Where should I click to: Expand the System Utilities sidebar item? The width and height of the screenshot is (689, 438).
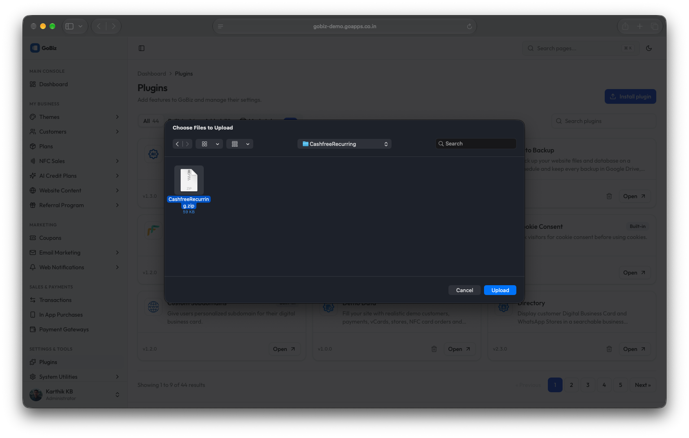pos(75,377)
